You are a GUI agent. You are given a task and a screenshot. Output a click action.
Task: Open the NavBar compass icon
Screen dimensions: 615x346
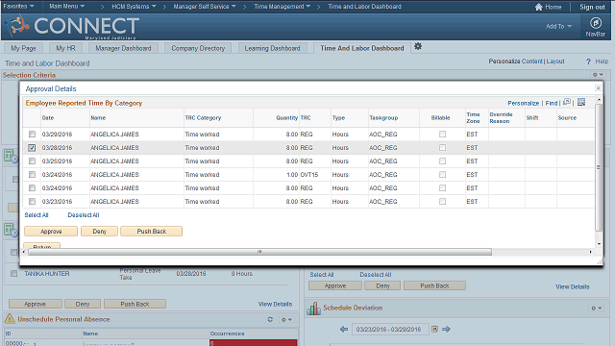point(596,23)
